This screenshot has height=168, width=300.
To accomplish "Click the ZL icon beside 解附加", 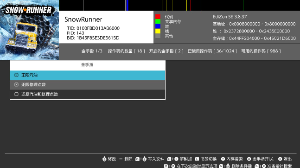I will pyautogui.click(x=169, y=159).
